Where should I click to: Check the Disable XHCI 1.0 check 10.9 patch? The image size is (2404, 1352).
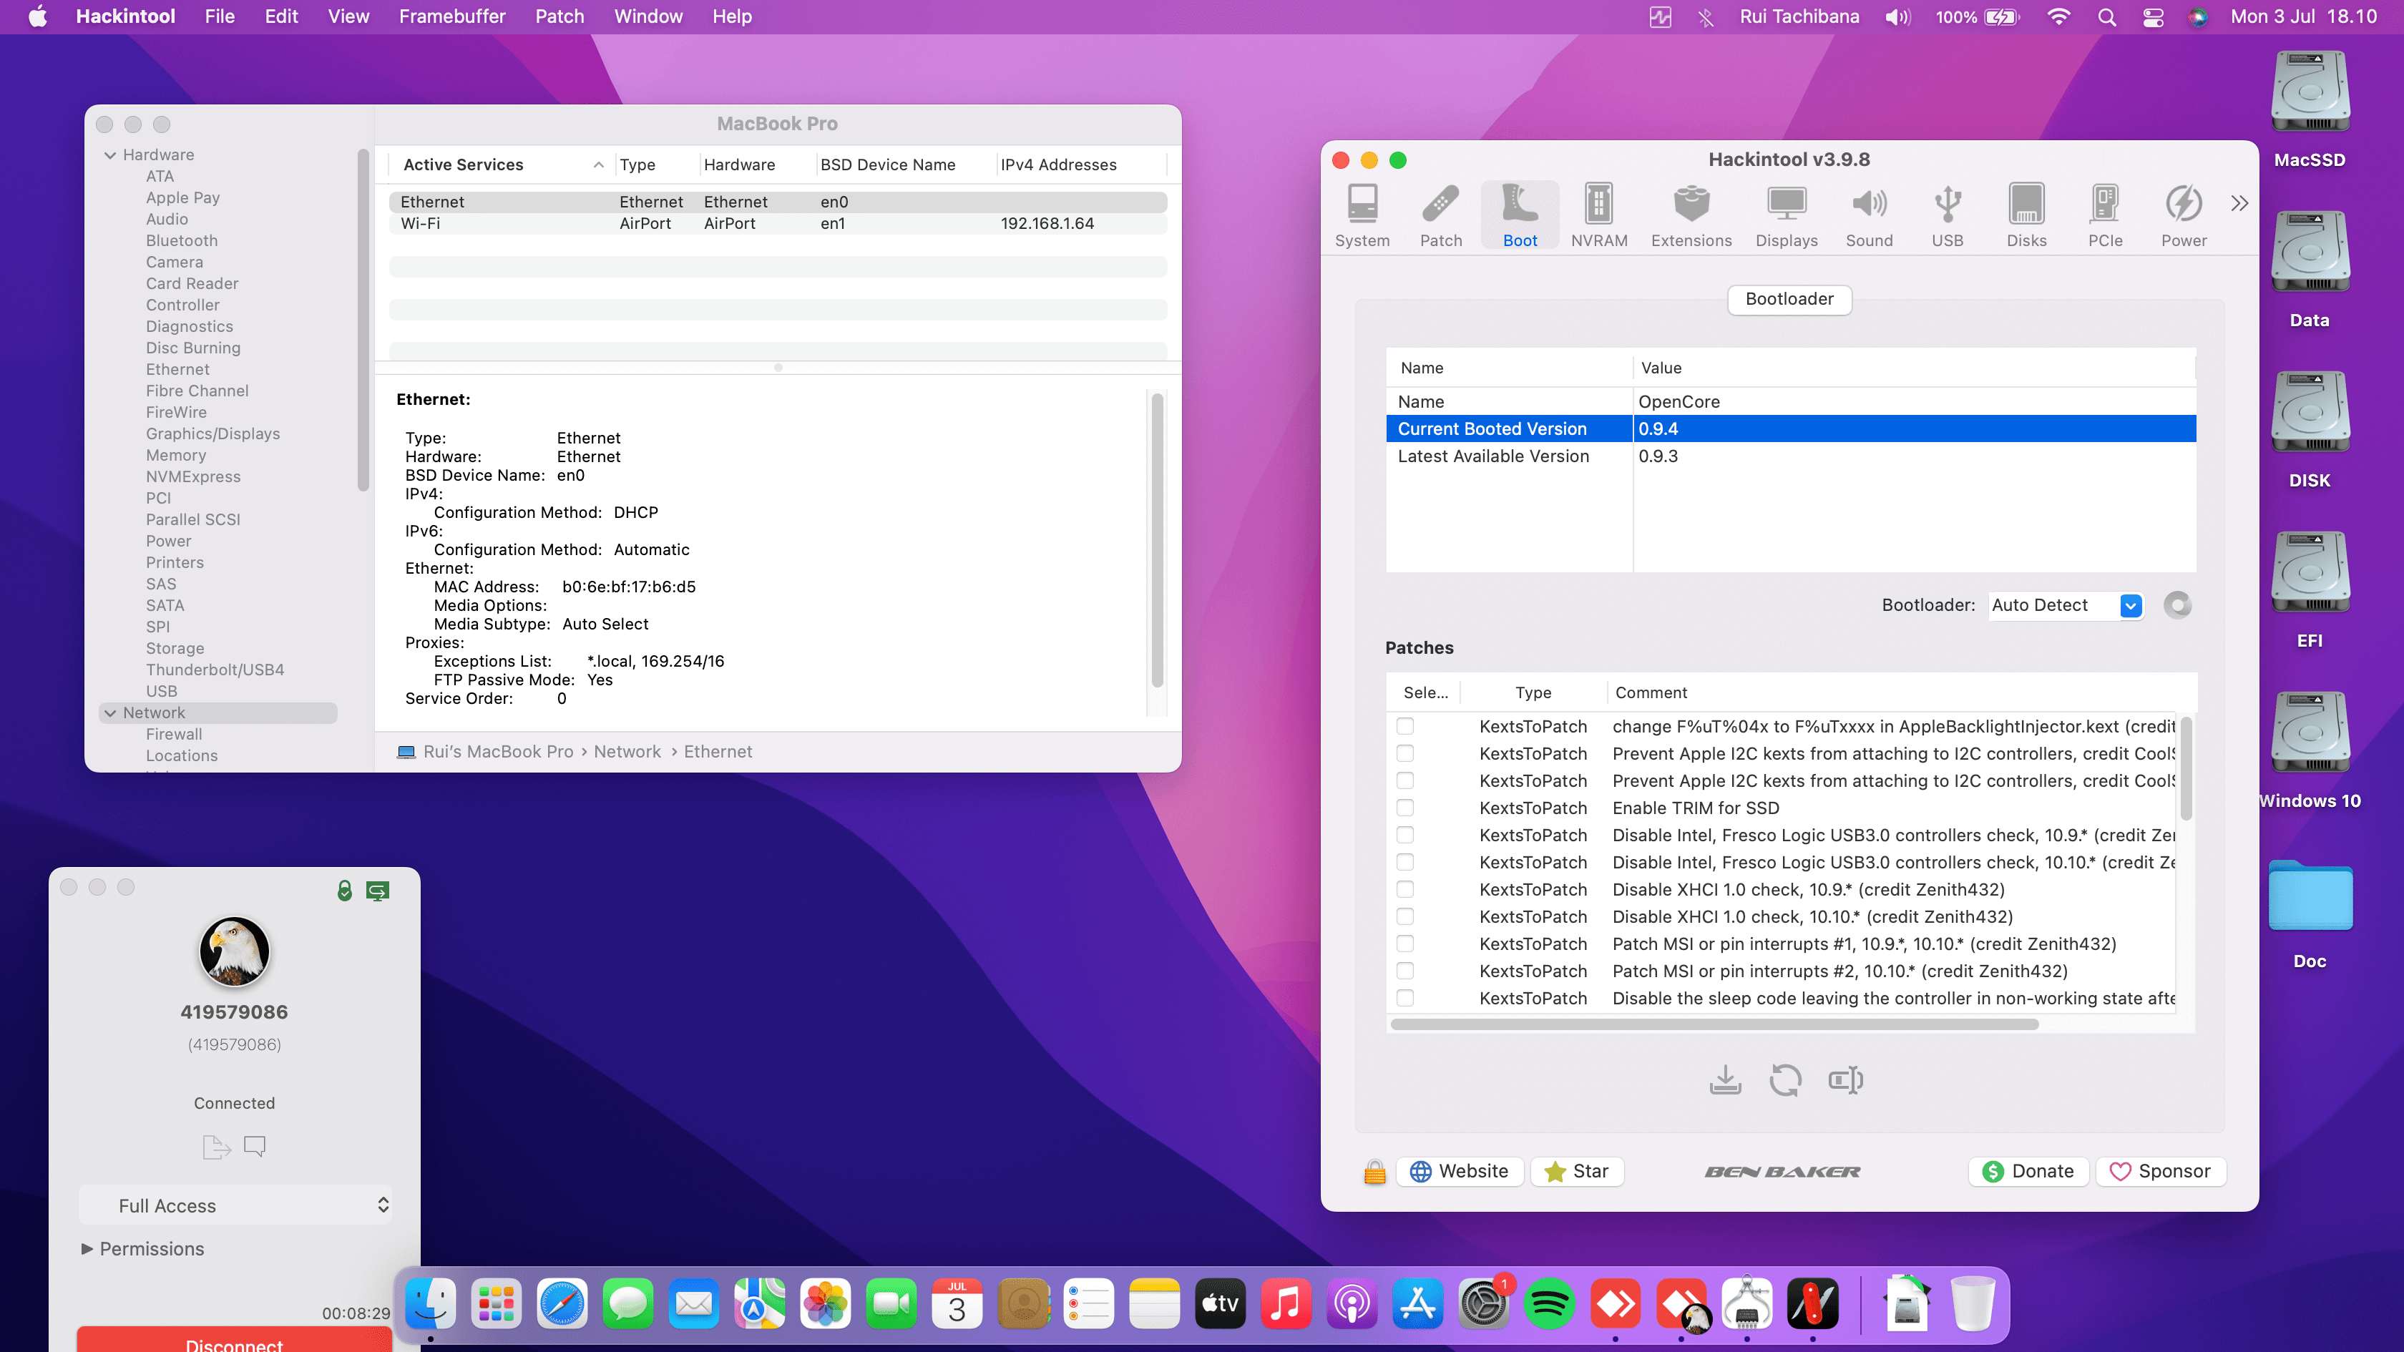coord(1404,888)
